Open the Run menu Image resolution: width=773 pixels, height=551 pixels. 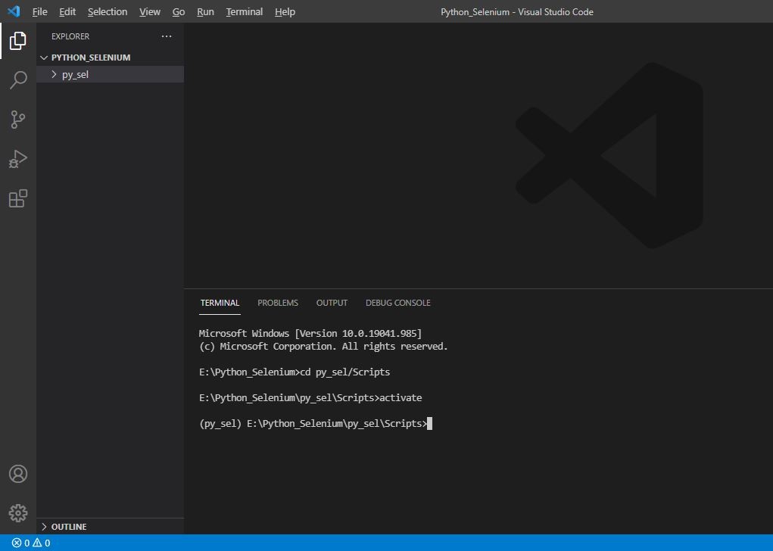tap(205, 11)
